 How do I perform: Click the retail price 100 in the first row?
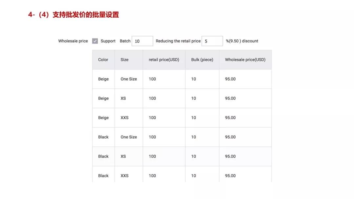point(152,79)
